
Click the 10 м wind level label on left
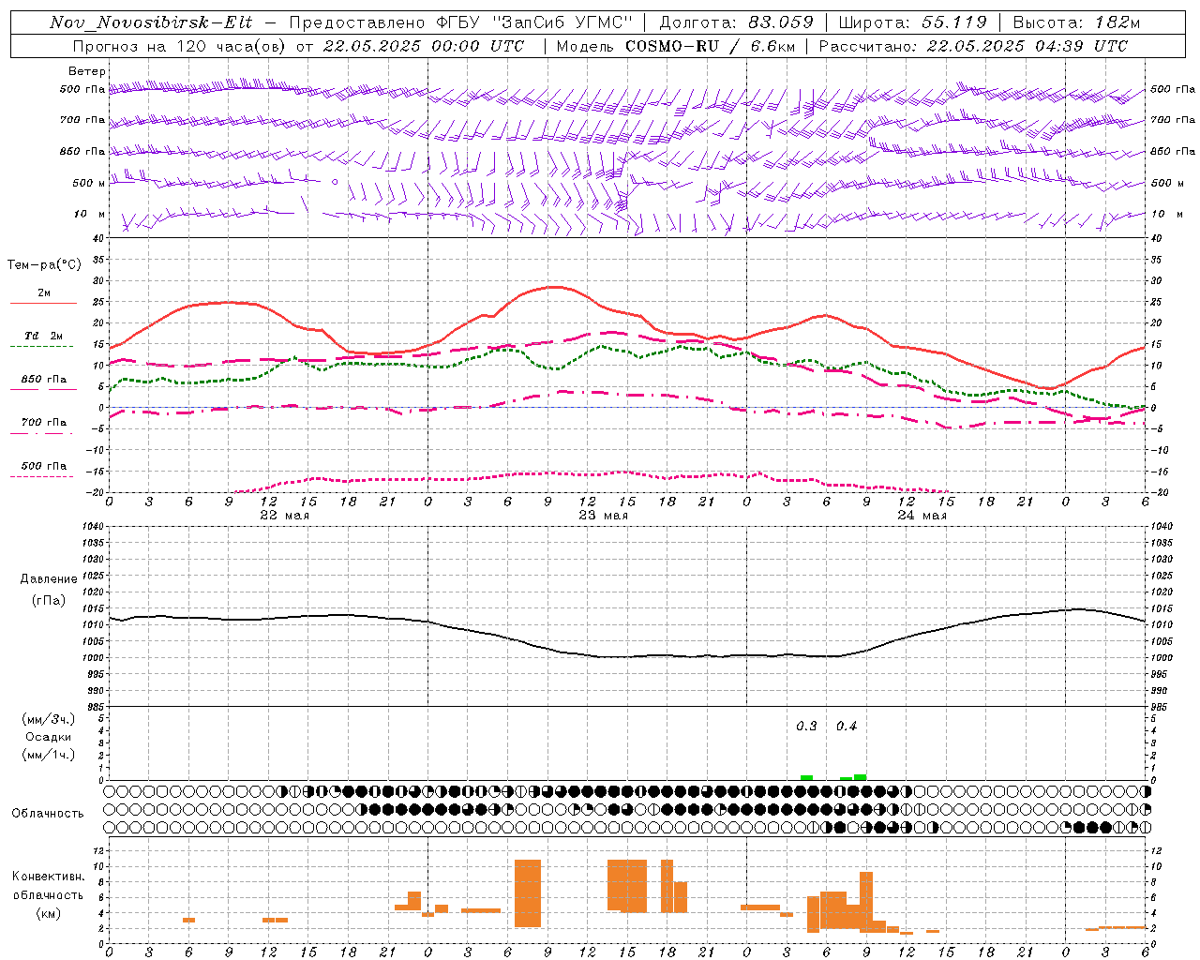point(89,214)
